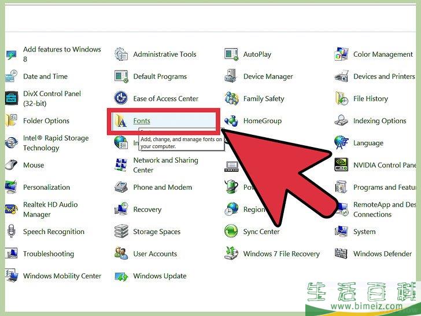Click the Folder Options icon
Viewport: 421px width, 316px height.
pos(11,120)
